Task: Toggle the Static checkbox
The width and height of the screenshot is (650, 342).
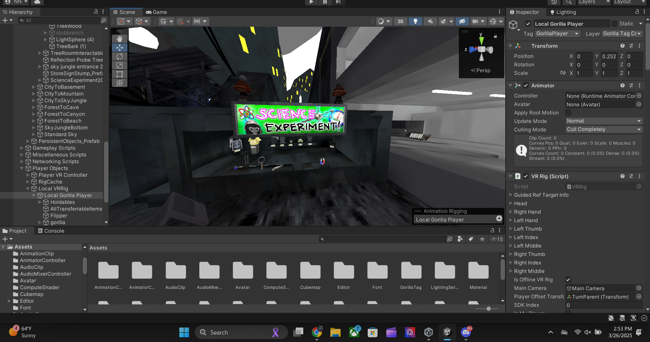Action: pos(614,24)
